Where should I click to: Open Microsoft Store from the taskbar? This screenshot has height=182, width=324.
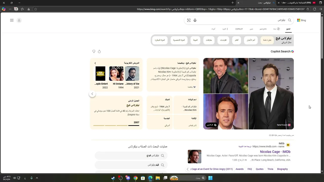click(143, 178)
